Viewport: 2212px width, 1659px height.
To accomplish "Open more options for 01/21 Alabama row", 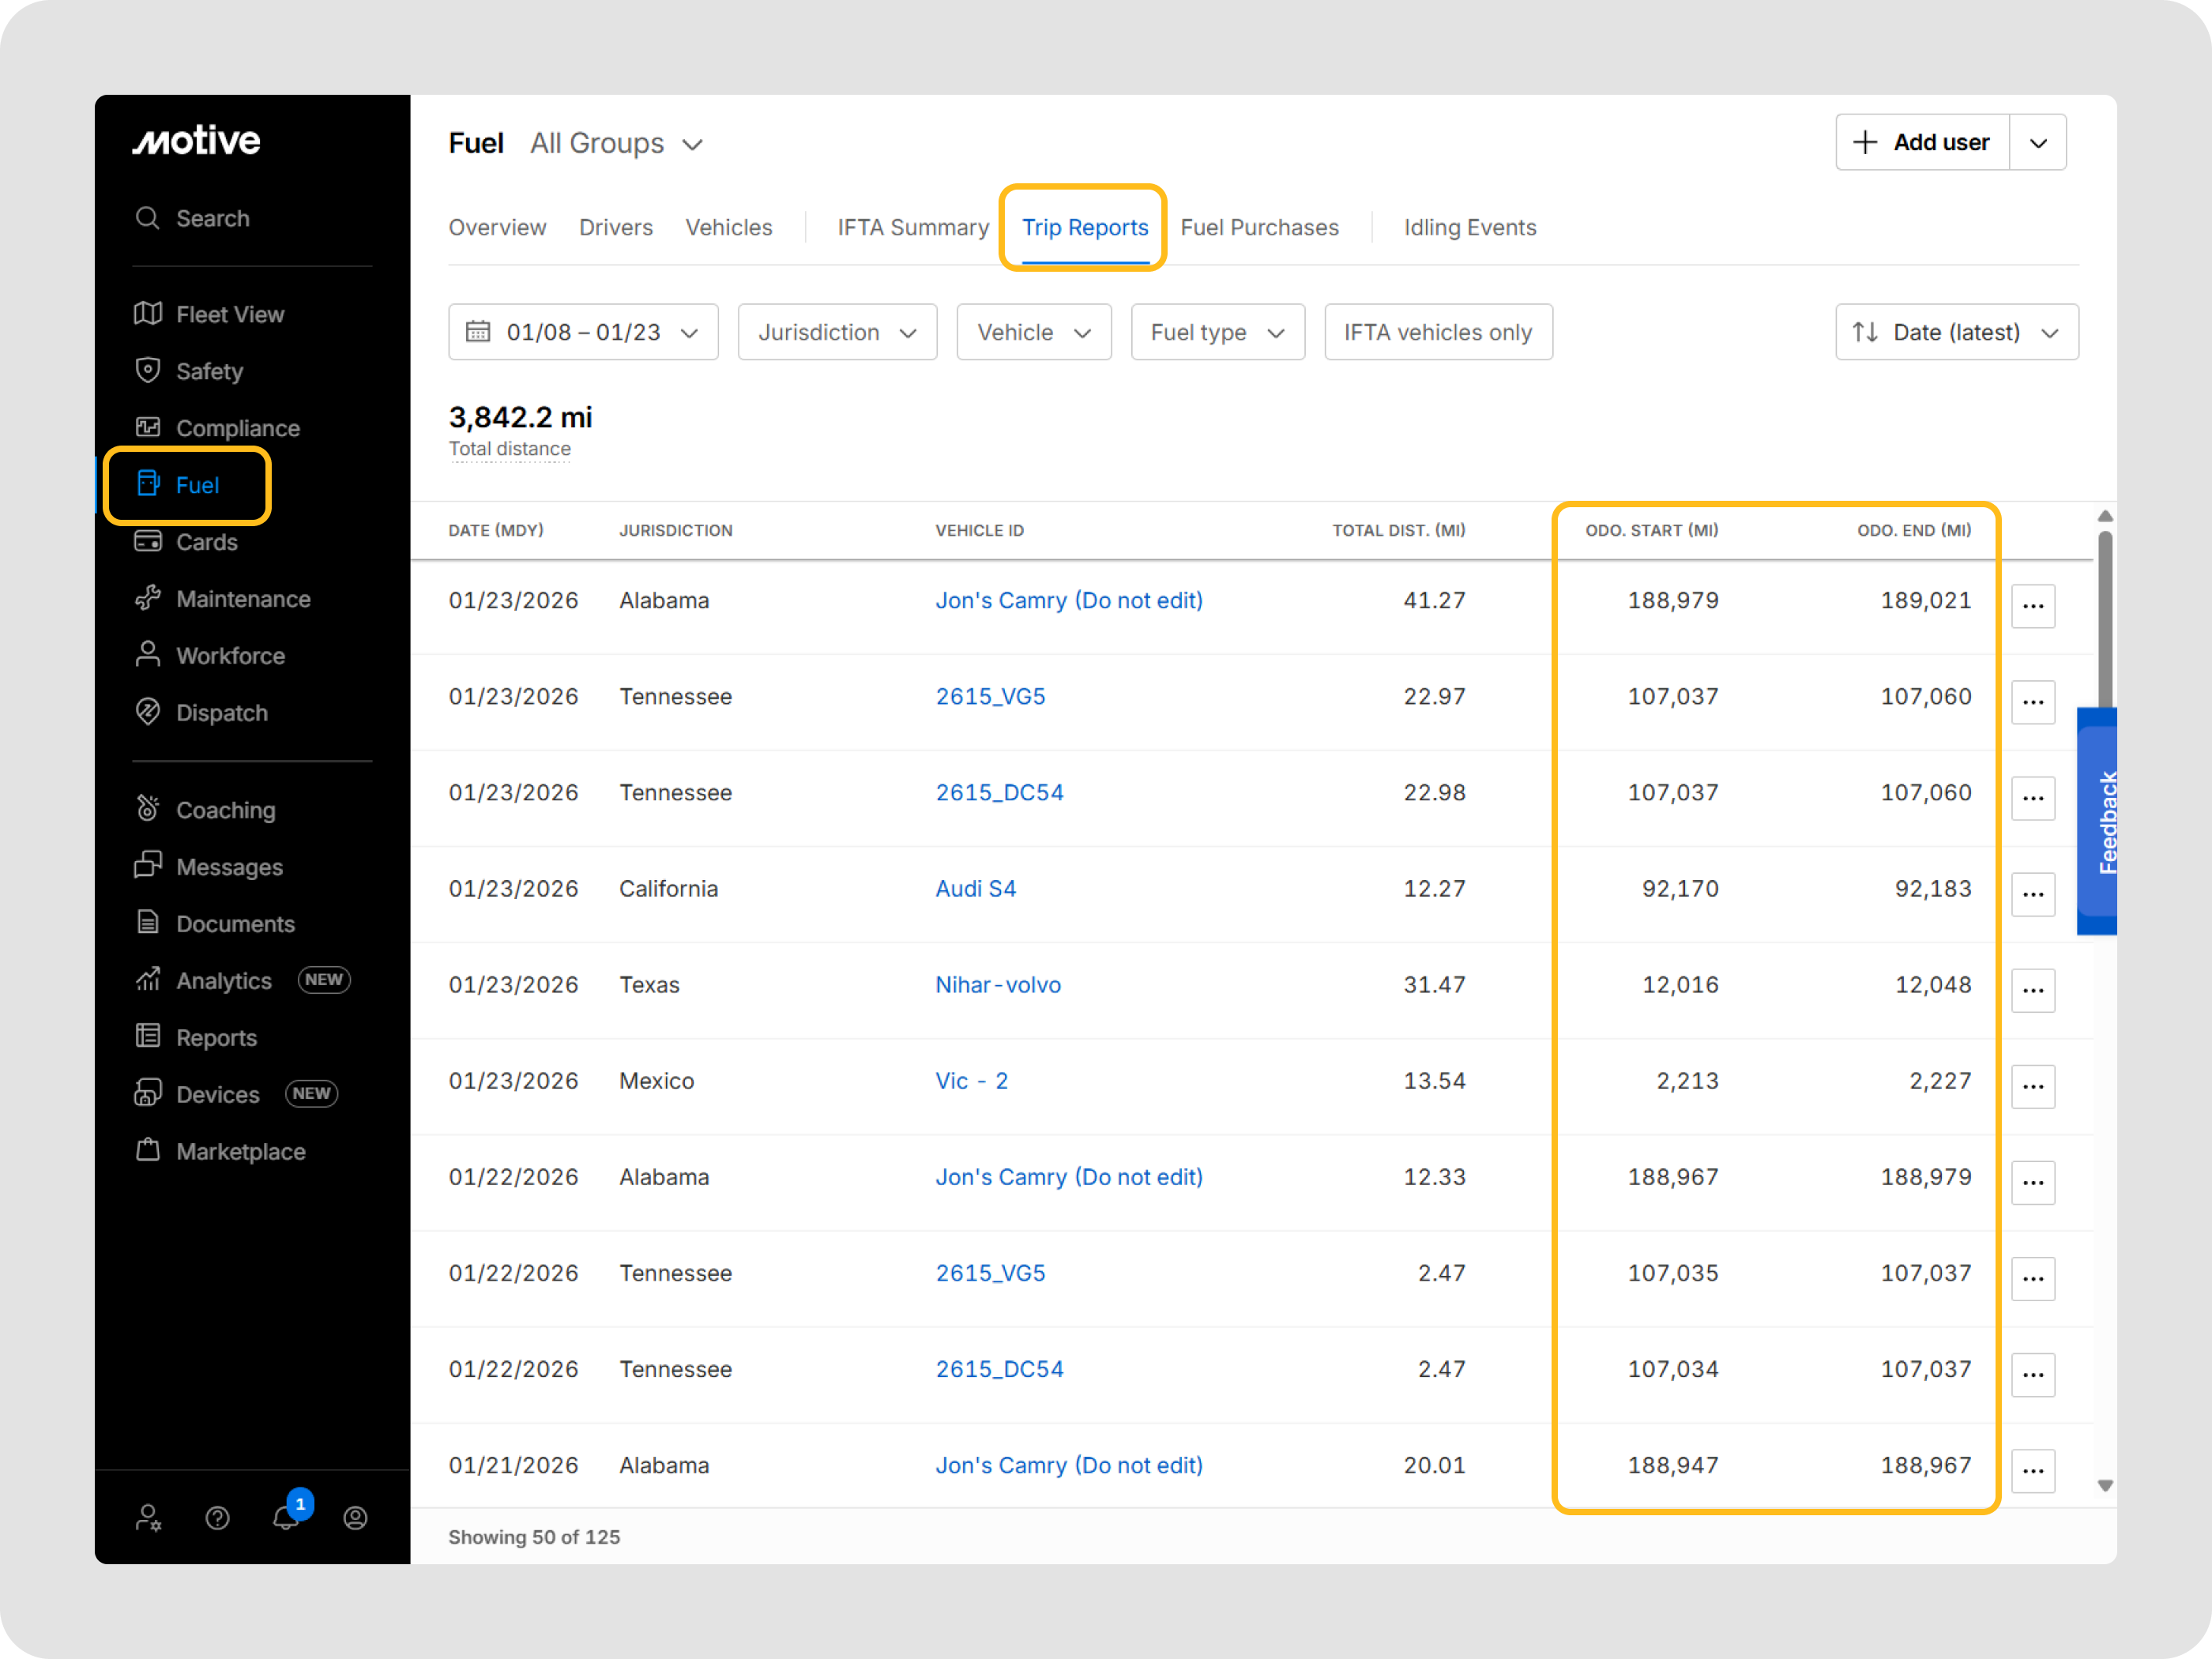I will click(x=2033, y=1470).
